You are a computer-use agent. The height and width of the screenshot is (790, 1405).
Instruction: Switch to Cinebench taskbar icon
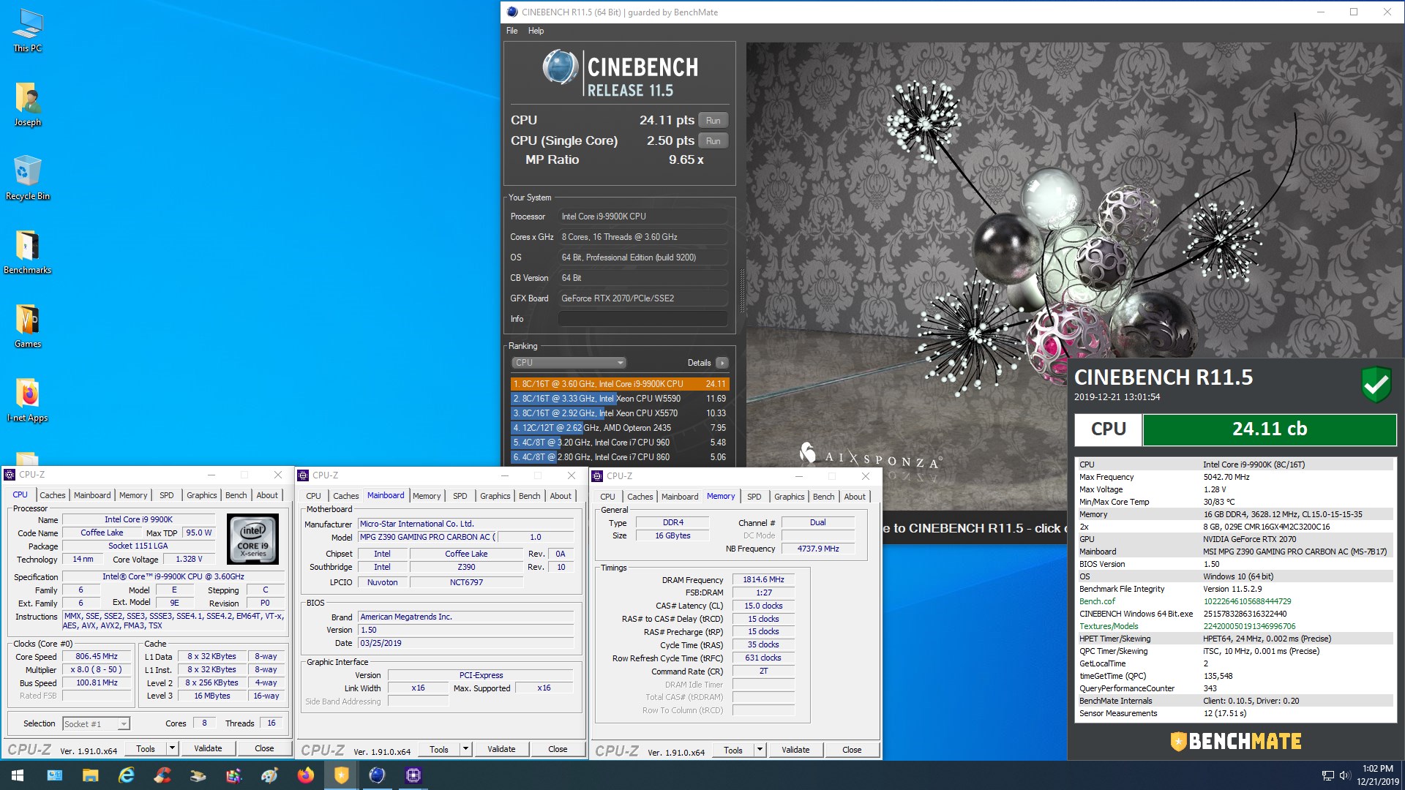[x=377, y=775]
